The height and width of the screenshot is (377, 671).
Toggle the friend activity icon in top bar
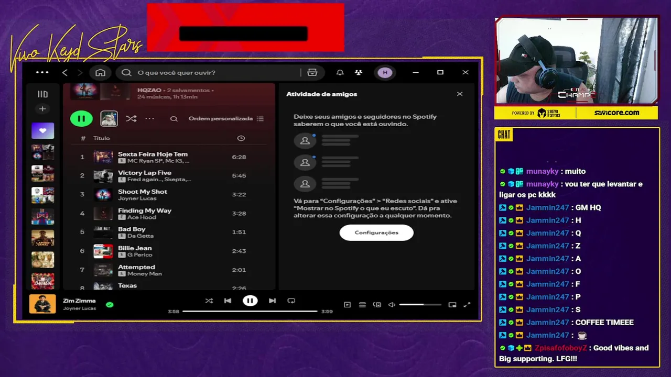[359, 72]
